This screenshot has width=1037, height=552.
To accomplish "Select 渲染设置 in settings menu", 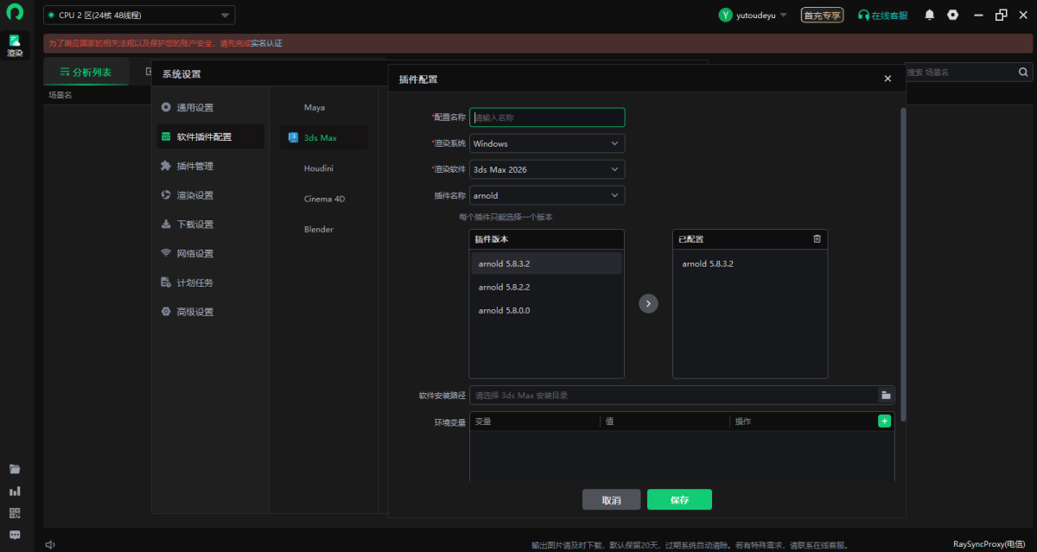I will tap(195, 195).
